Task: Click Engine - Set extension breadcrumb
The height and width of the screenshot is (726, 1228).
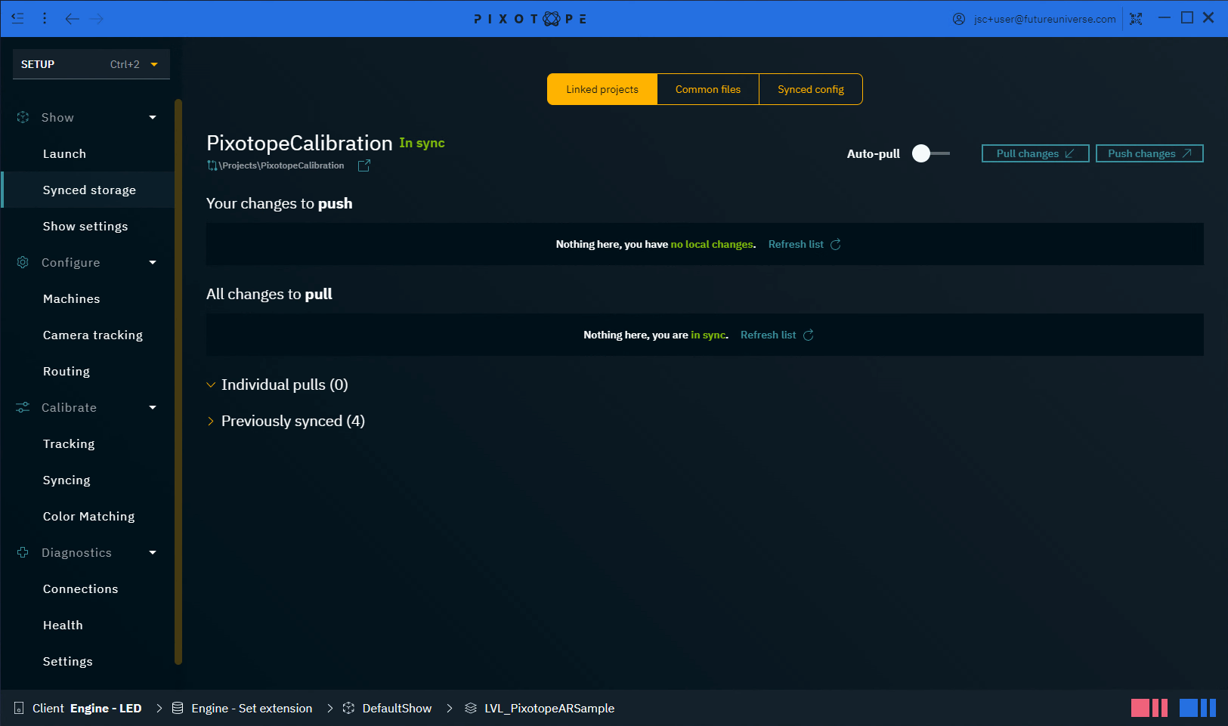Action: tap(252, 708)
